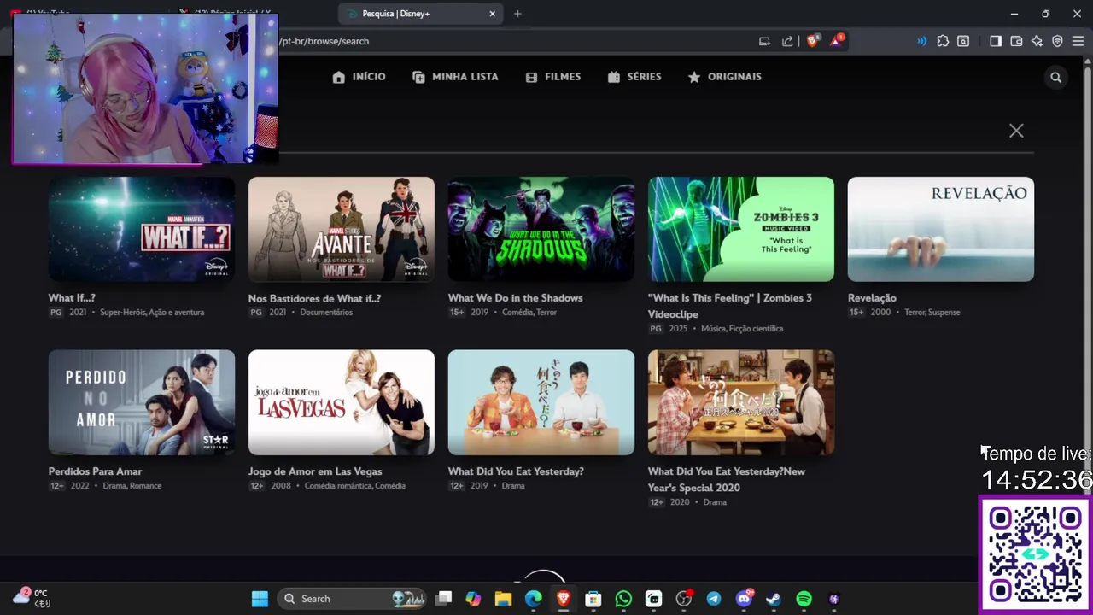
Task: Click 'What We Do in the Shadows' title
Action: 516,298
